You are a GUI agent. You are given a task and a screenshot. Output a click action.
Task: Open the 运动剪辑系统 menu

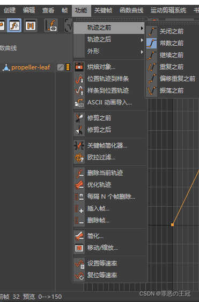[x=168, y=10]
